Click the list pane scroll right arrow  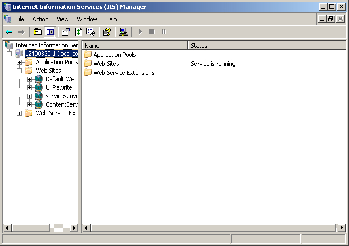pyautogui.click(x=342, y=228)
